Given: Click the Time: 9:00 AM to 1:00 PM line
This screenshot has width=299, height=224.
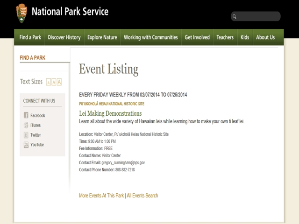Looking at the screenshot, I should tap(98, 141).
